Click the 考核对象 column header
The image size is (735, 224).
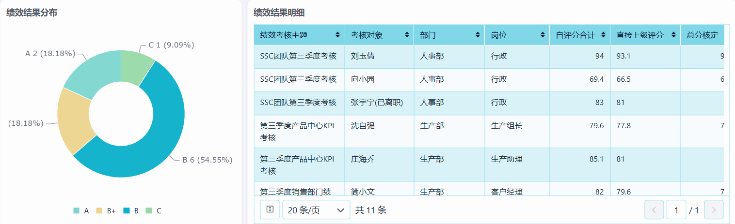(379, 35)
